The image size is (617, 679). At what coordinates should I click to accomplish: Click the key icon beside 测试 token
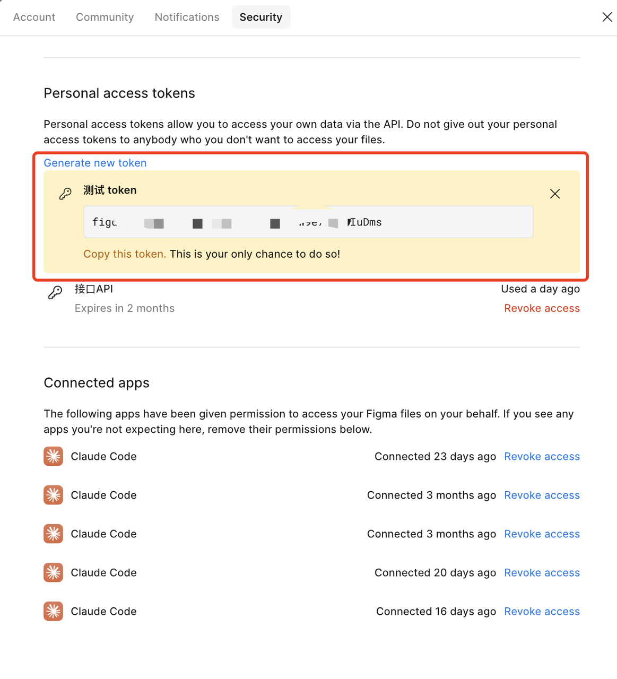pos(65,194)
